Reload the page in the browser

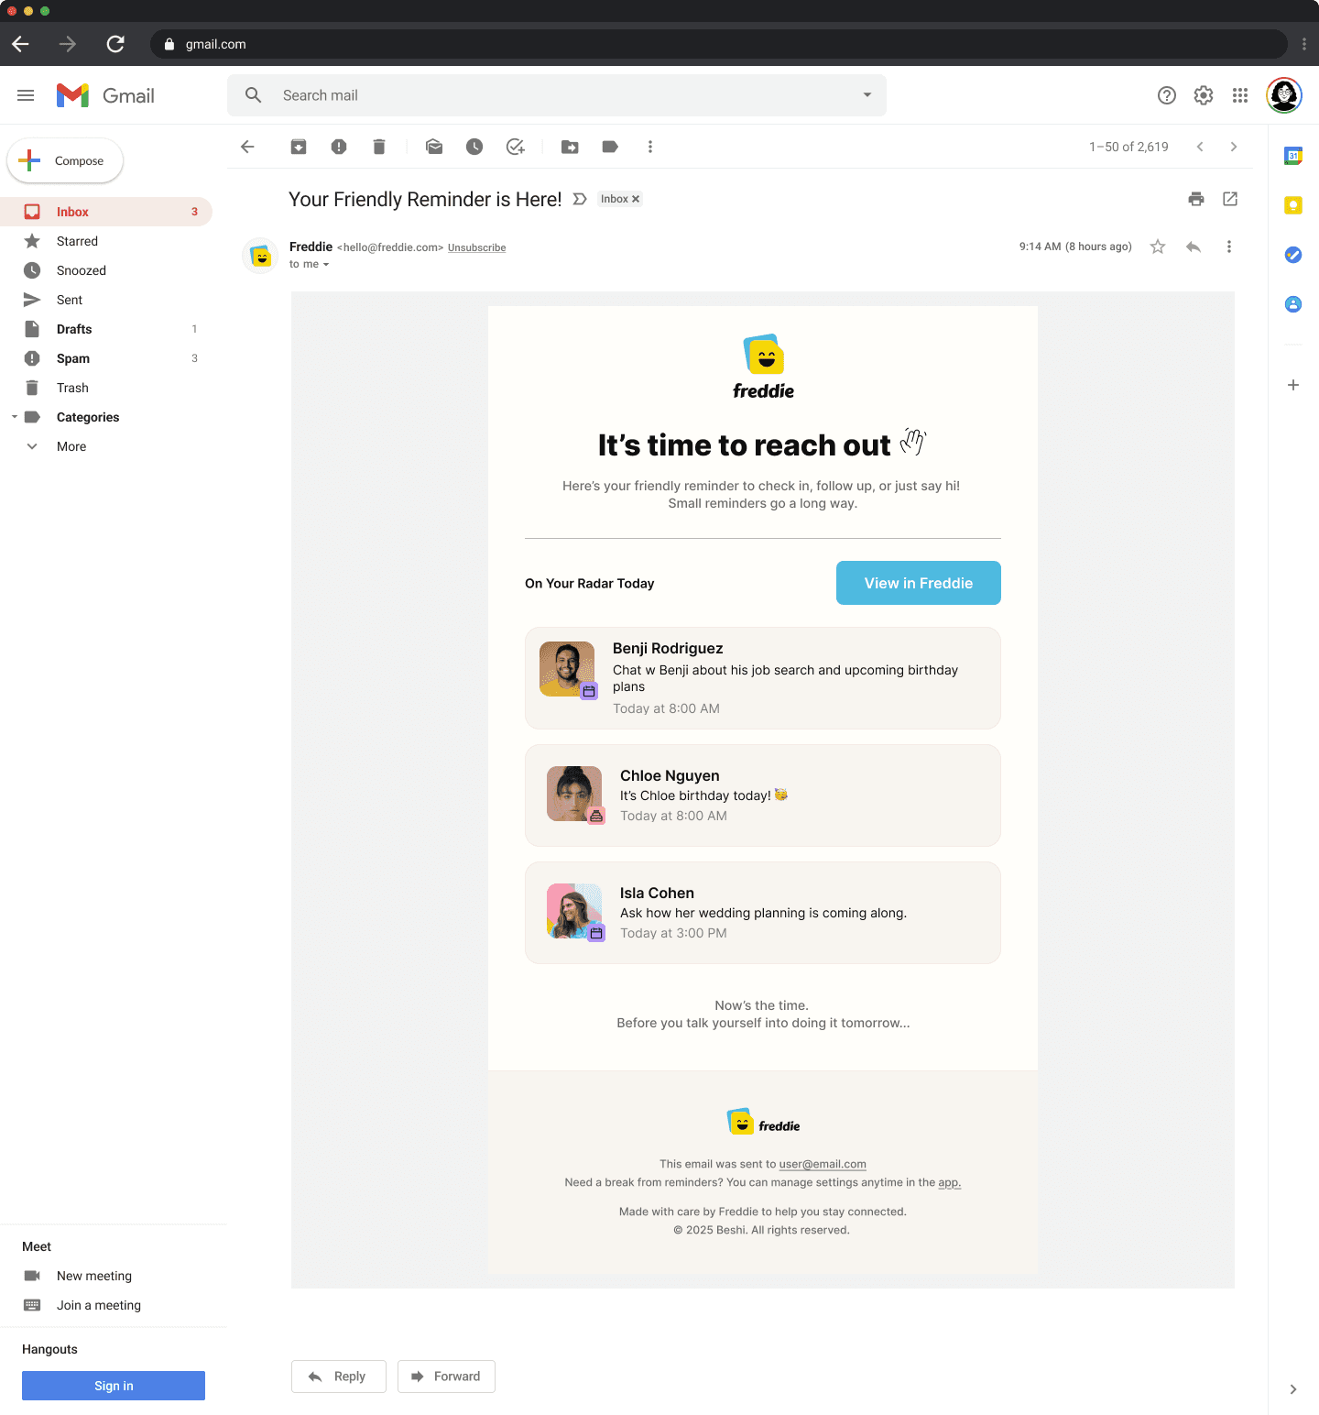click(x=115, y=44)
